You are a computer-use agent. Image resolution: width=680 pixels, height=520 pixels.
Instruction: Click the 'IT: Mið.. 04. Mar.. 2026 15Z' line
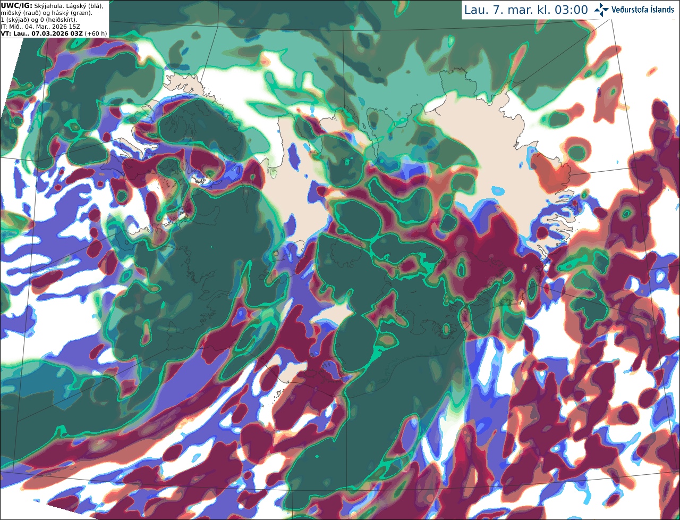(40, 27)
